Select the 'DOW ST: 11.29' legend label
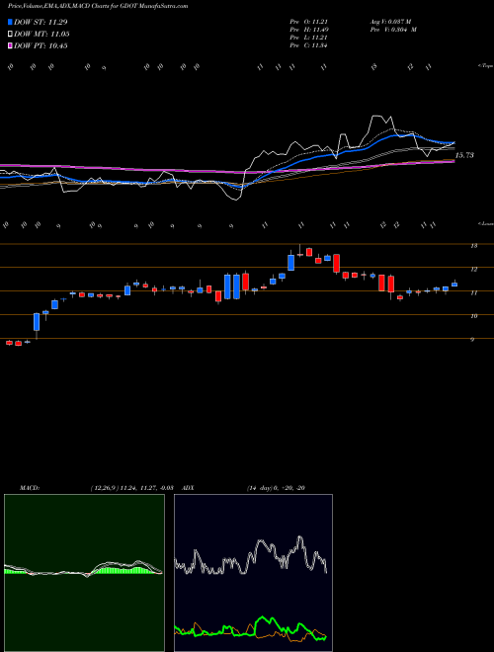The image size is (494, 652). tap(41, 22)
